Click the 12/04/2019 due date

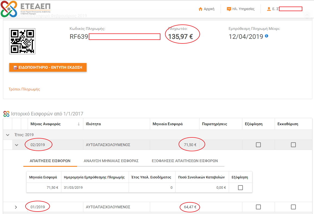246,37
